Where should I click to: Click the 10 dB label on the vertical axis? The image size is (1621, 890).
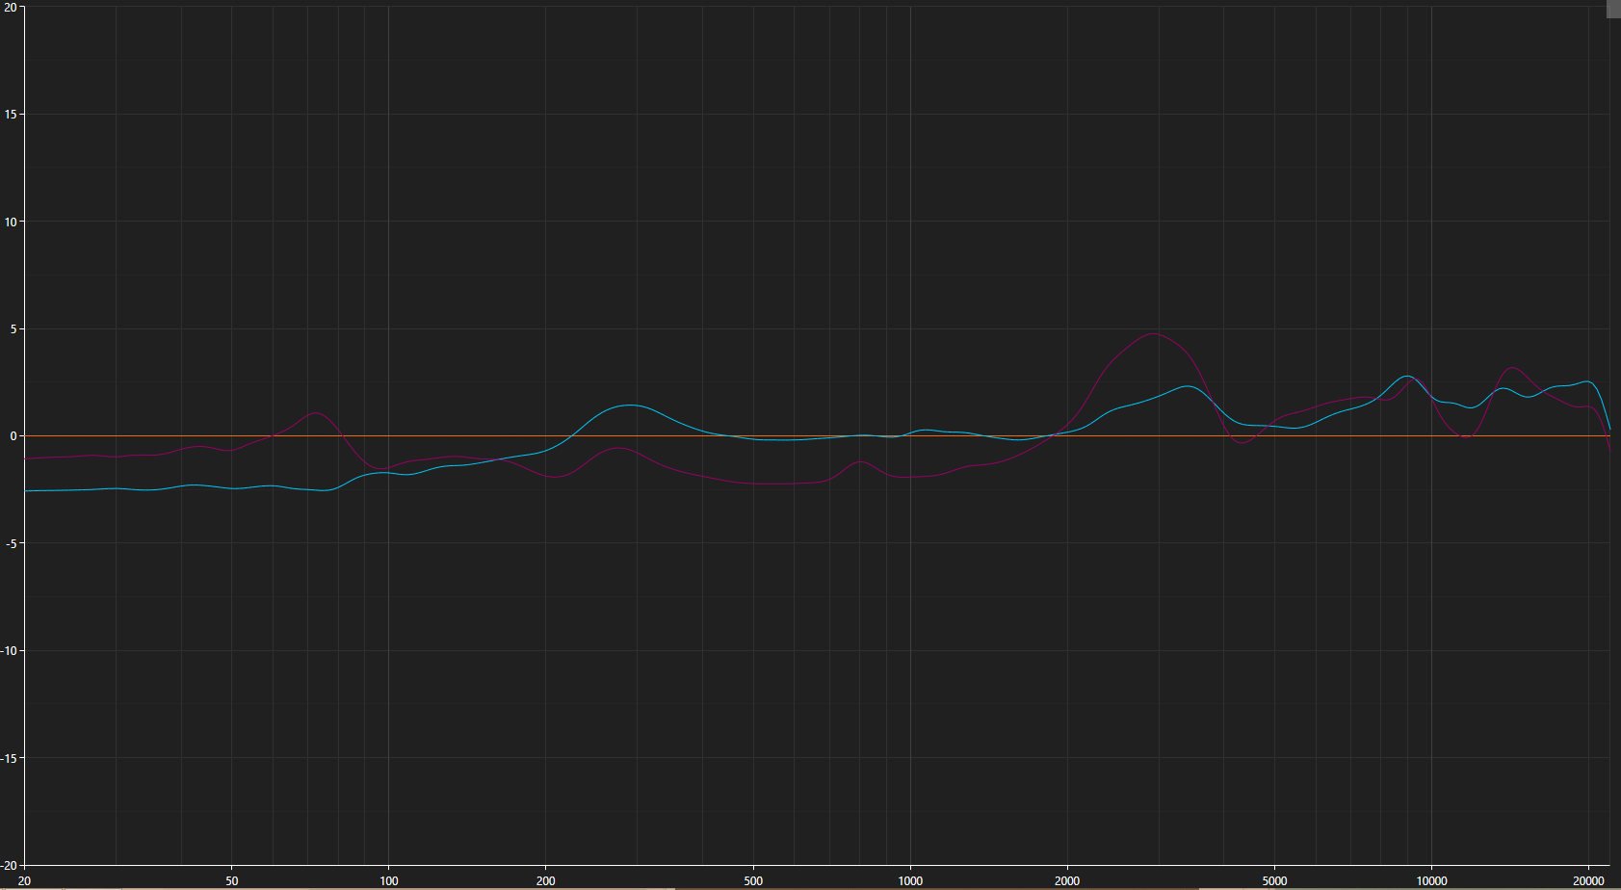[11, 222]
